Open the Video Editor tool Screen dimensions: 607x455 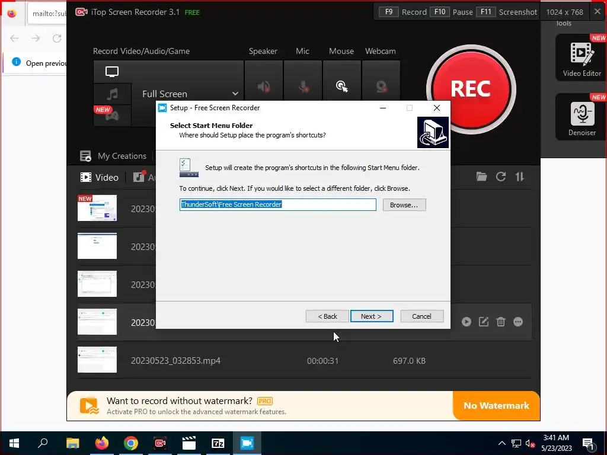click(582, 57)
